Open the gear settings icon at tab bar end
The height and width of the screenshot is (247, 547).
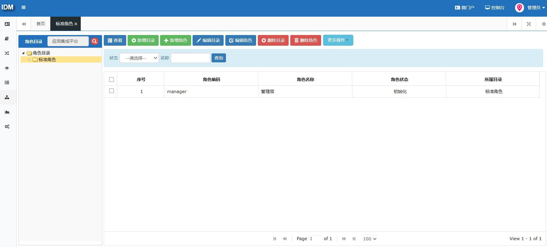544,24
